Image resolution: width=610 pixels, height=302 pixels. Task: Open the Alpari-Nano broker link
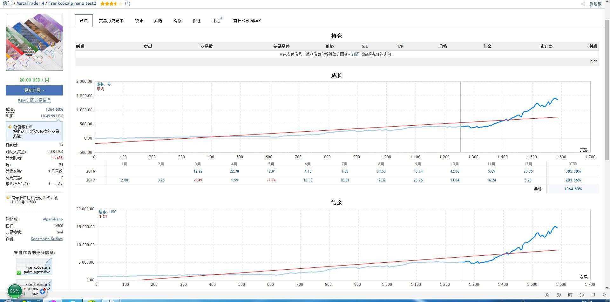53,219
